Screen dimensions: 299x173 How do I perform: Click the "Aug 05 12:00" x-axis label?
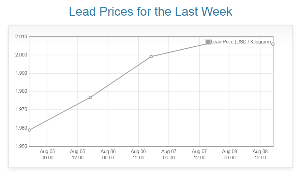[78, 154]
